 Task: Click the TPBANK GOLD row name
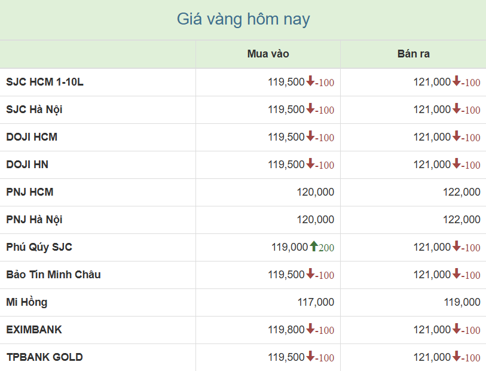point(45,357)
